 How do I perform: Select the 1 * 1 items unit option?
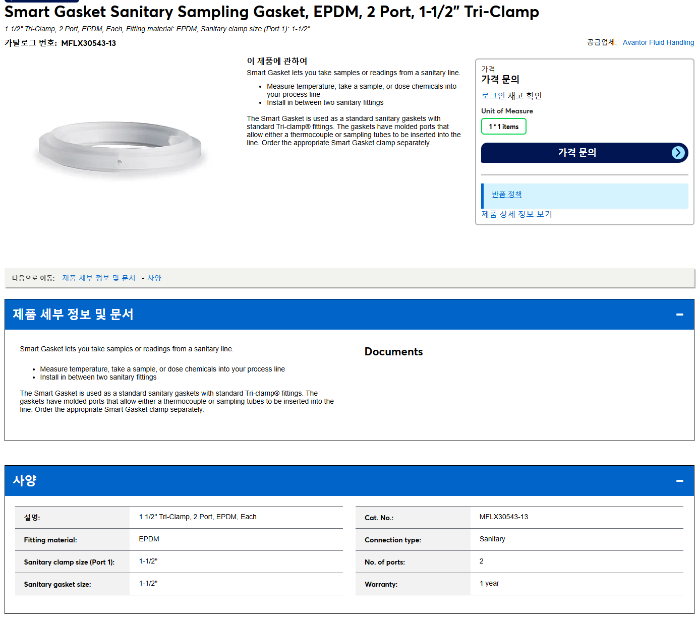[503, 127]
